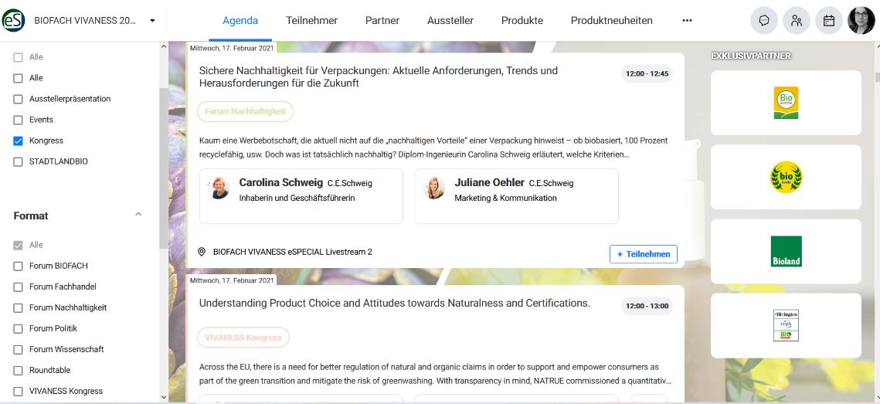
Task: Open the calendar schedule icon
Action: [829, 21]
